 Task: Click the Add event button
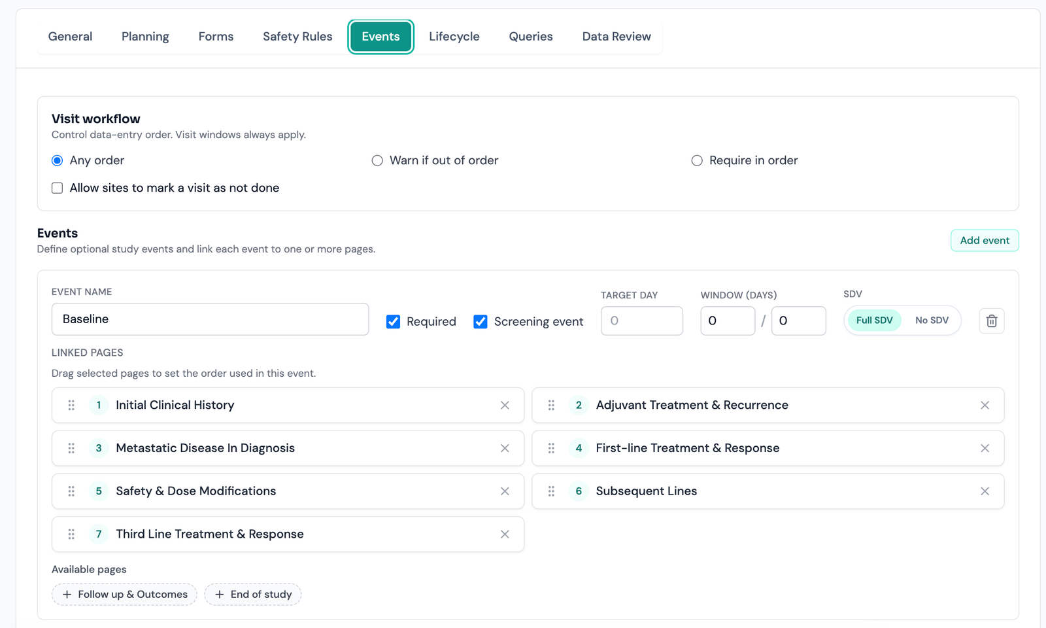(x=985, y=240)
